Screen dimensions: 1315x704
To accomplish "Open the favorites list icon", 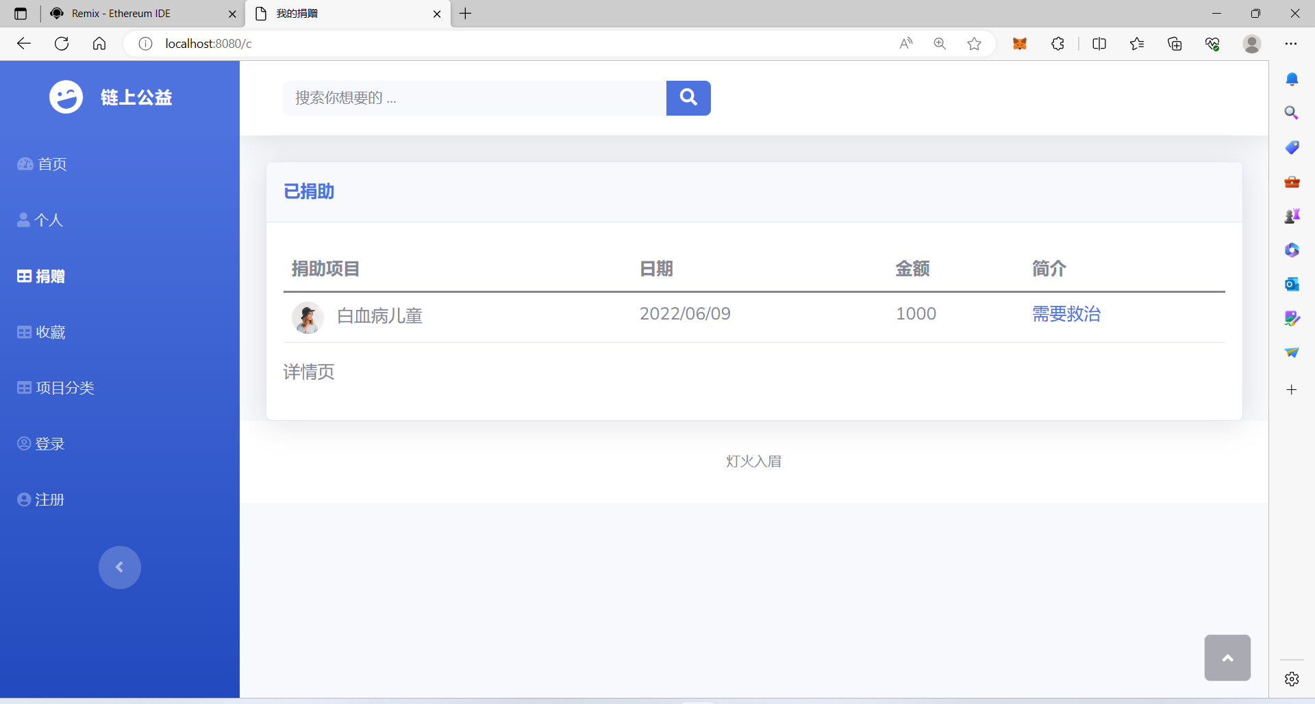I will pos(1137,44).
